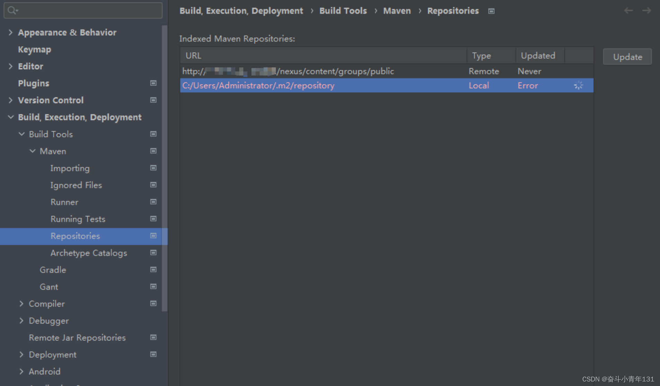The width and height of the screenshot is (660, 386).
Task: Click the back navigation arrow
Action: click(x=628, y=10)
